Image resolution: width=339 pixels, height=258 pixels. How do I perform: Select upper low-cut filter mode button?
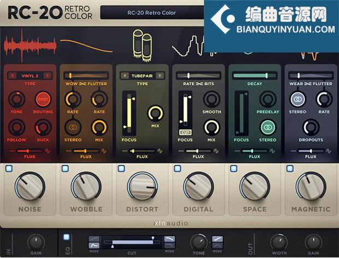coord(94,239)
